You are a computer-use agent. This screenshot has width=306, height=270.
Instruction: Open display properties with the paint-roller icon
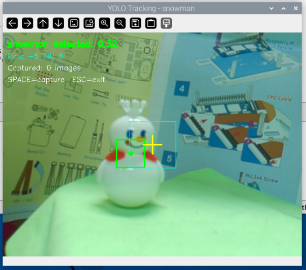tap(166, 23)
